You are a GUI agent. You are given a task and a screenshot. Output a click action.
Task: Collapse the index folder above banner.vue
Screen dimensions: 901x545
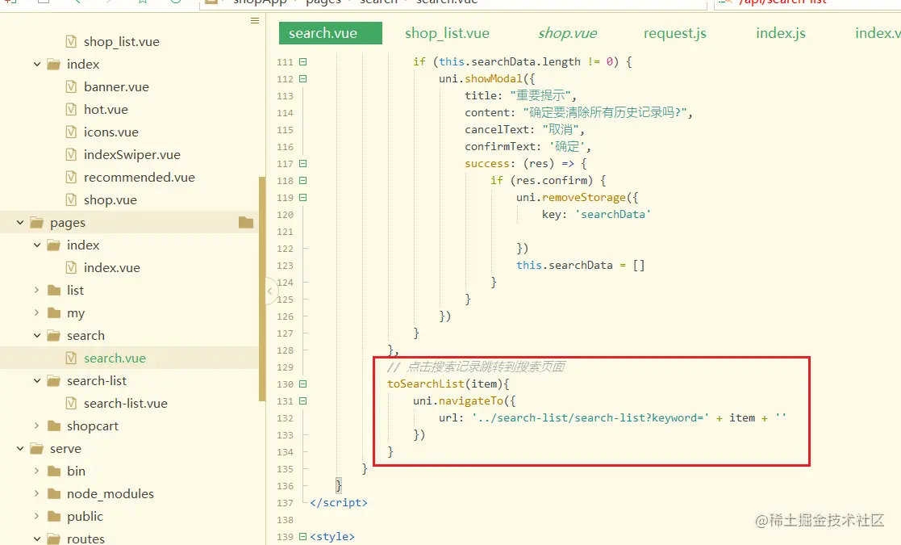click(x=37, y=65)
